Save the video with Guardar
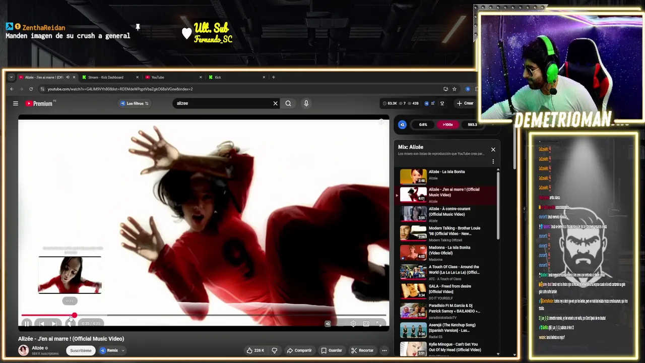645x363 pixels. pyautogui.click(x=332, y=350)
